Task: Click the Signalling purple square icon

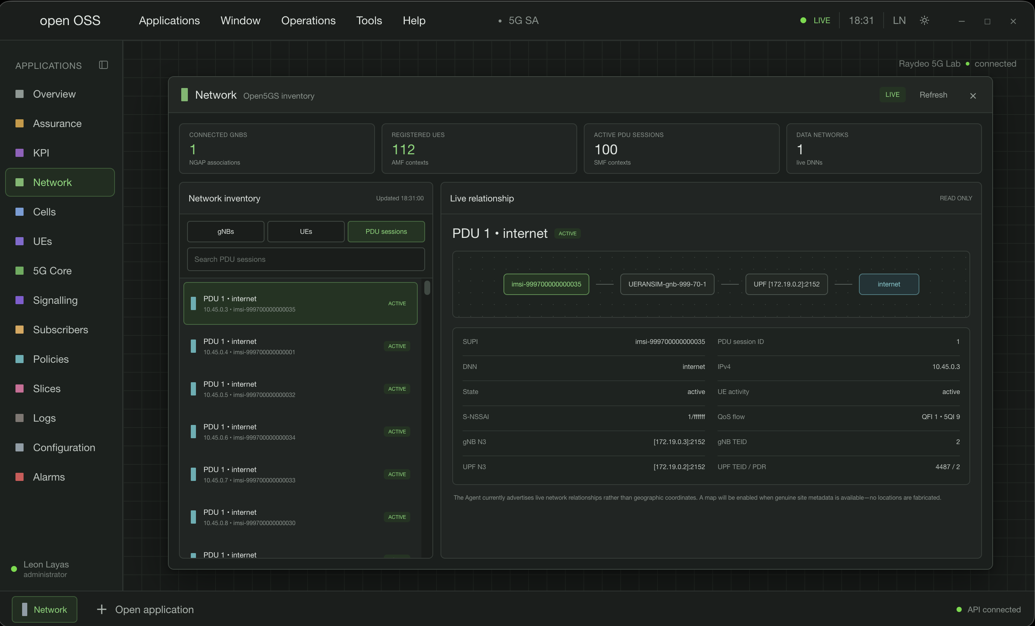Action: [x=19, y=300]
